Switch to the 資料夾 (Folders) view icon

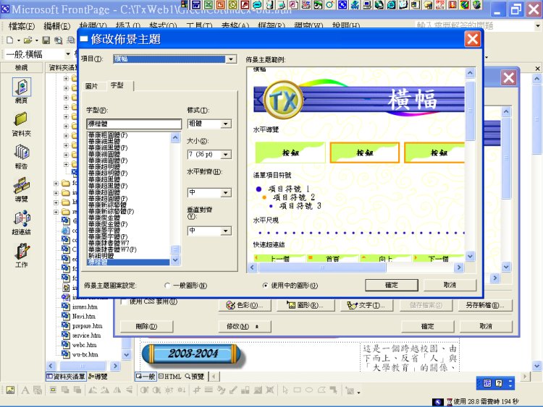(22, 124)
